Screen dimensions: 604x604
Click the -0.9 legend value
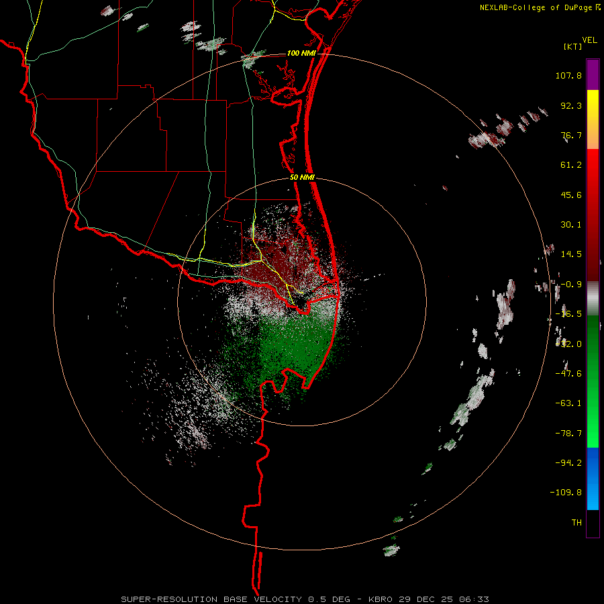(571, 285)
